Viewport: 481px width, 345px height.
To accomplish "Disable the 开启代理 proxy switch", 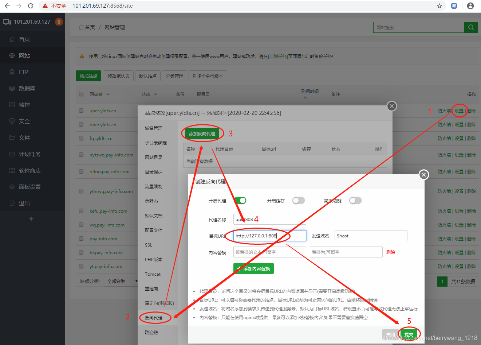I will coord(239,200).
